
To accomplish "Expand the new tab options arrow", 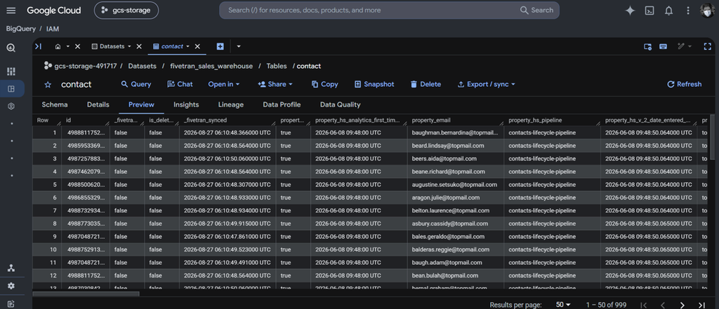I will tap(239, 46).
